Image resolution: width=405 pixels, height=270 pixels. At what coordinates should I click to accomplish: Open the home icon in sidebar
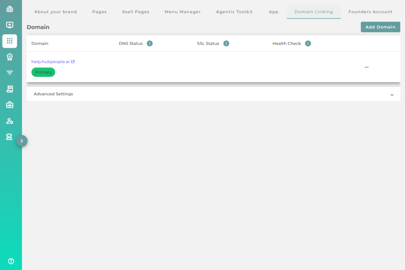point(10,9)
